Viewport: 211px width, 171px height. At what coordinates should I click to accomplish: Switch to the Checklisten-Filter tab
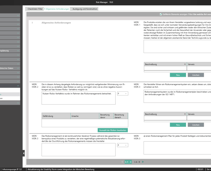coord(35,9)
